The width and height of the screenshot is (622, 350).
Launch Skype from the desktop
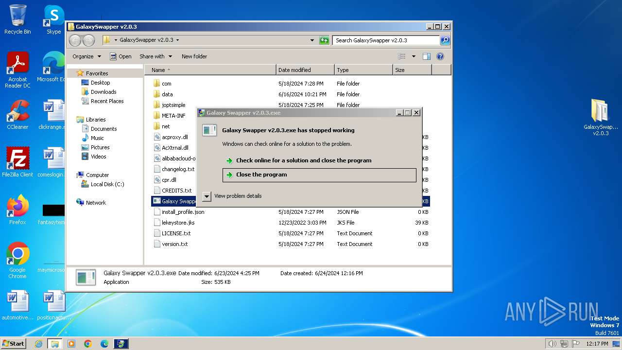tap(53, 19)
